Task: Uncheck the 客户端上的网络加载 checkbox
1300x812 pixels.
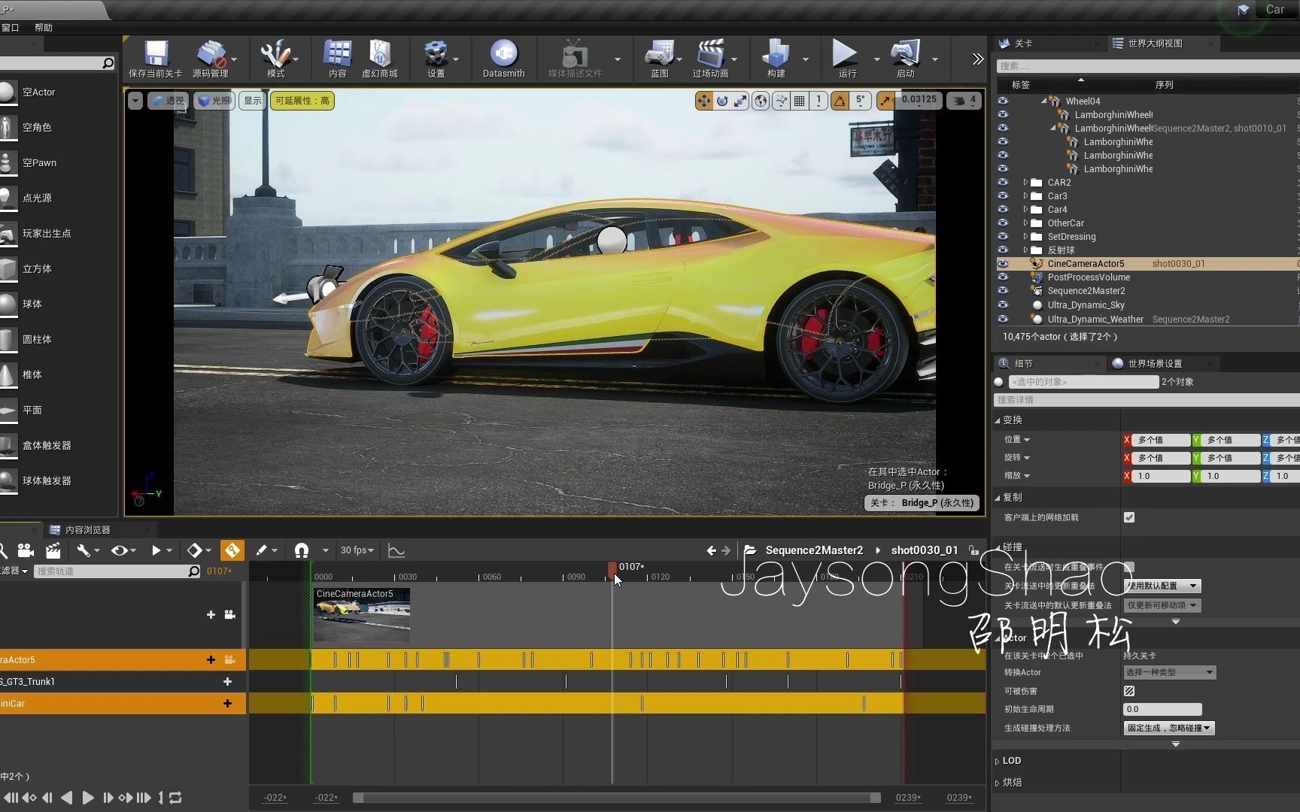Action: (x=1128, y=517)
